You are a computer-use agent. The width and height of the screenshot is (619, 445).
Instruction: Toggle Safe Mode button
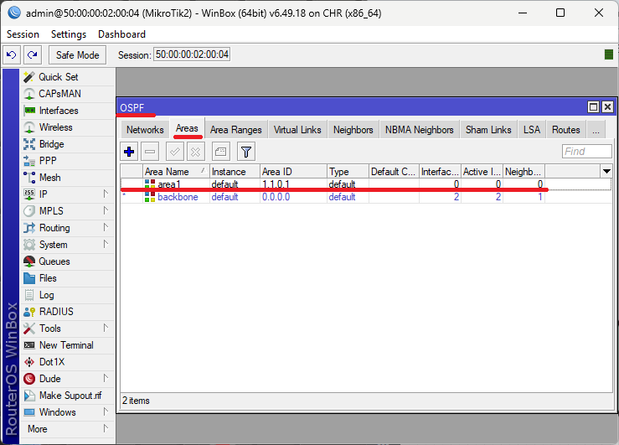(77, 55)
